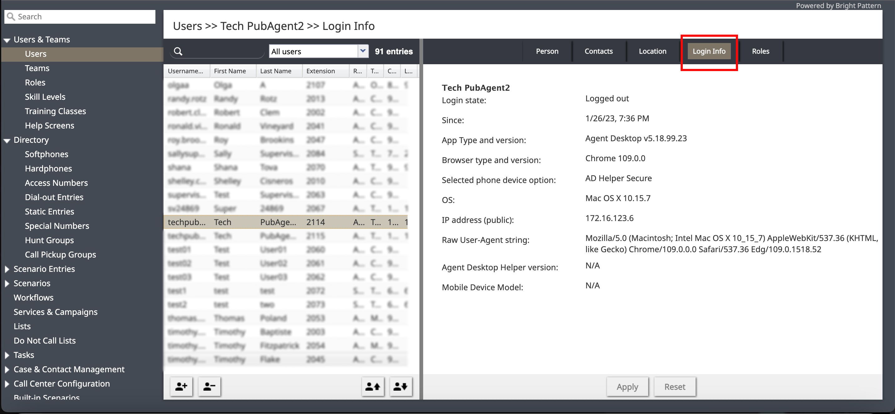
Task: Switch to the Location tab
Action: point(652,51)
